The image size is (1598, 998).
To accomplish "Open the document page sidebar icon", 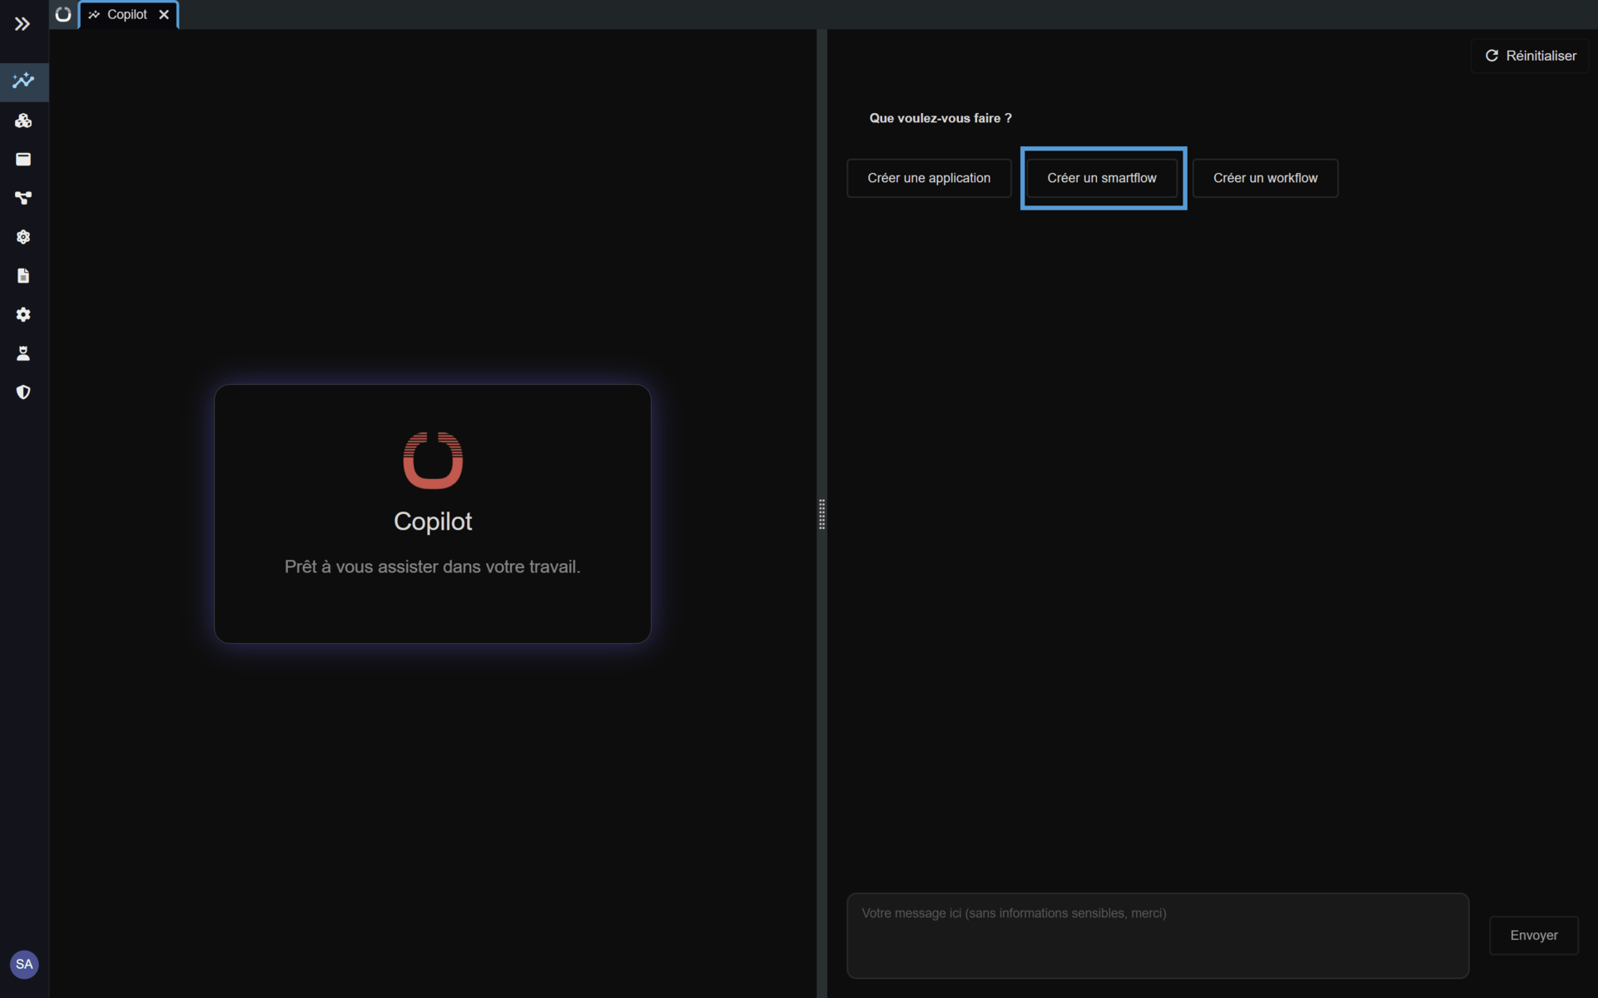I will (x=23, y=275).
